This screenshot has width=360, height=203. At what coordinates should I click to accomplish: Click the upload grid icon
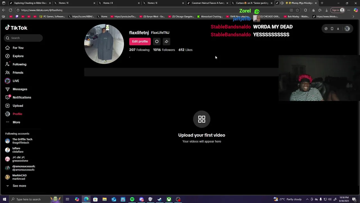pos(202,119)
